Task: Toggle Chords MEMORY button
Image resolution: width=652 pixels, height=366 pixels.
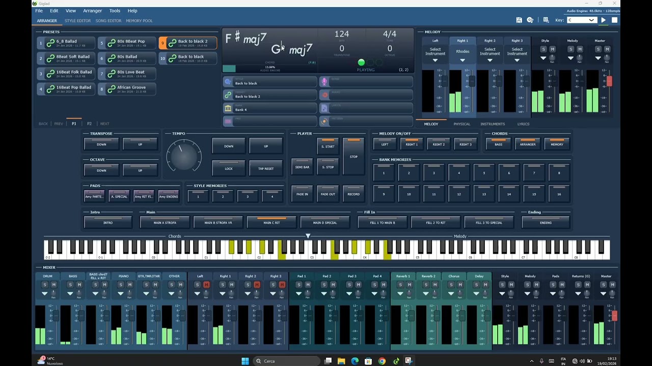Action: (557, 144)
